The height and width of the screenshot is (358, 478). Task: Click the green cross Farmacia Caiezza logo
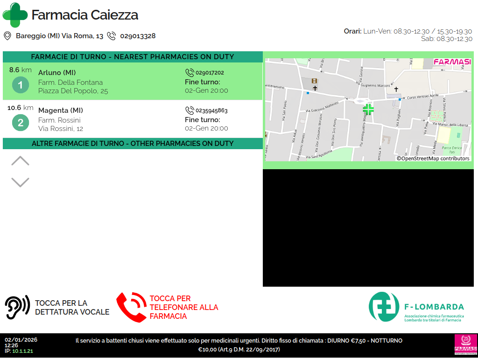[x=15, y=15]
